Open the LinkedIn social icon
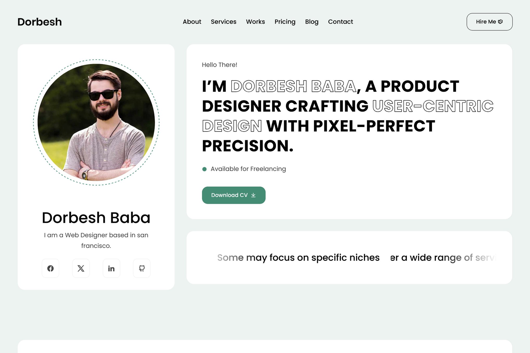The height and width of the screenshot is (353, 530). (111, 268)
